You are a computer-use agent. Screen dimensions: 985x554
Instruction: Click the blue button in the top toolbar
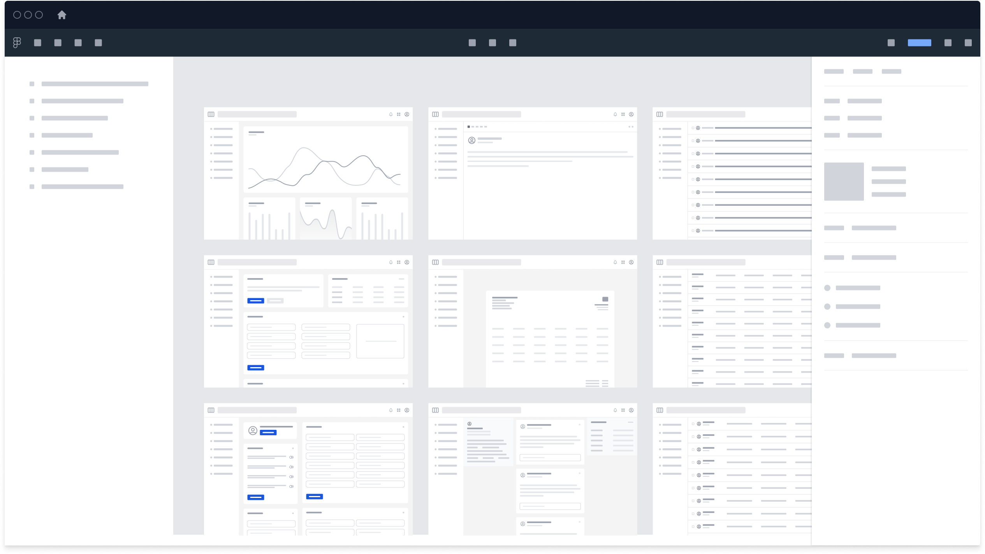point(919,43)
